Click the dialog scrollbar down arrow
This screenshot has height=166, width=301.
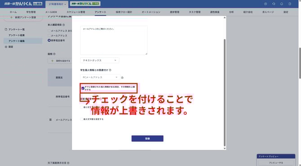click(x=225, y=148)
